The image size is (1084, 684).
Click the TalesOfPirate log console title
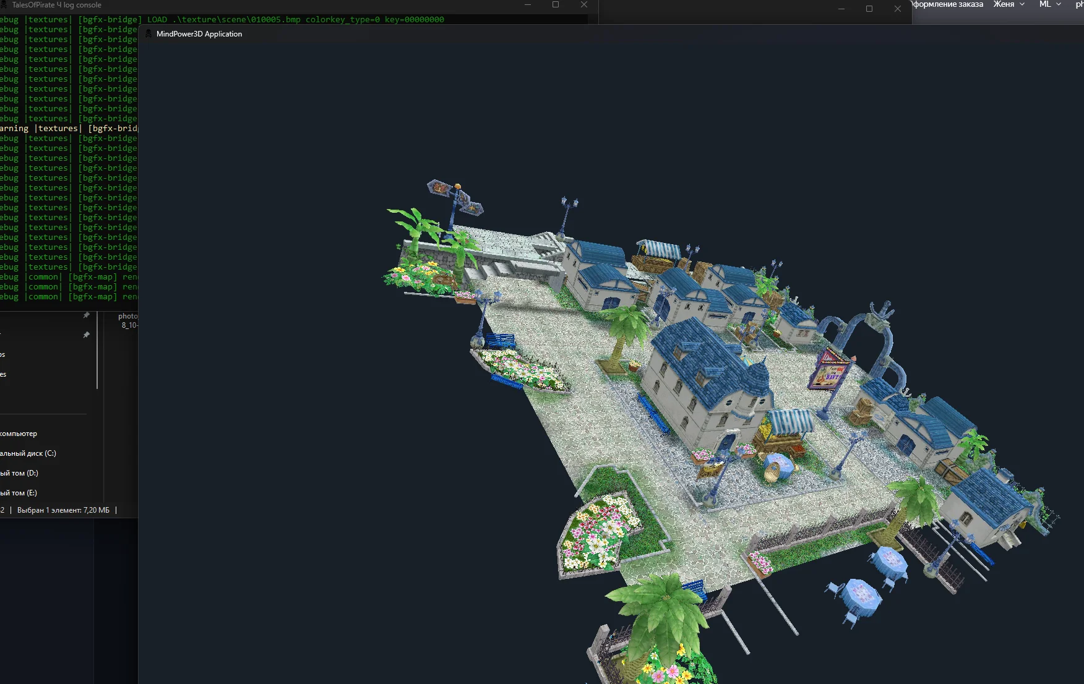(x=57, y=5)
